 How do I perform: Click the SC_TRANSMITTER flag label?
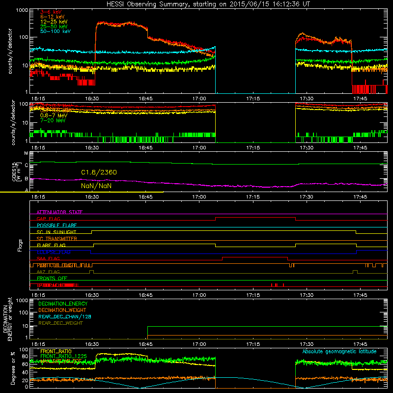point(56,238)
